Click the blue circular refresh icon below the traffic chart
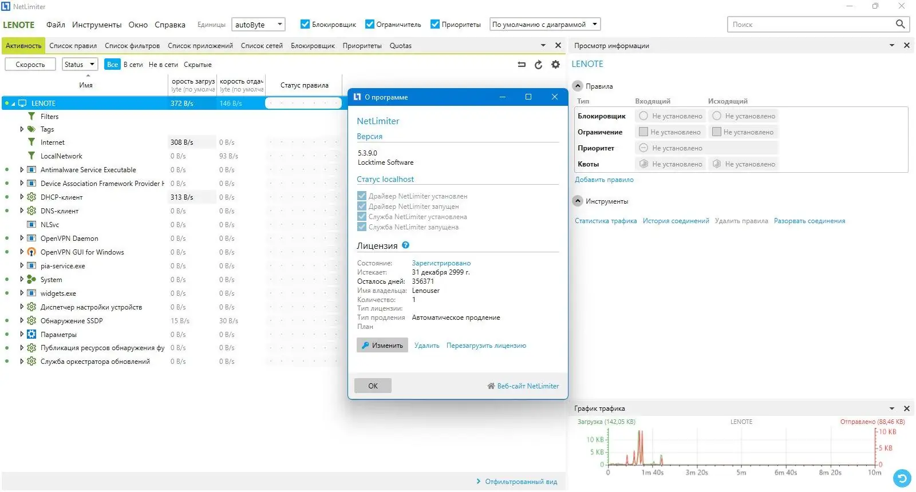 [902, 478]
